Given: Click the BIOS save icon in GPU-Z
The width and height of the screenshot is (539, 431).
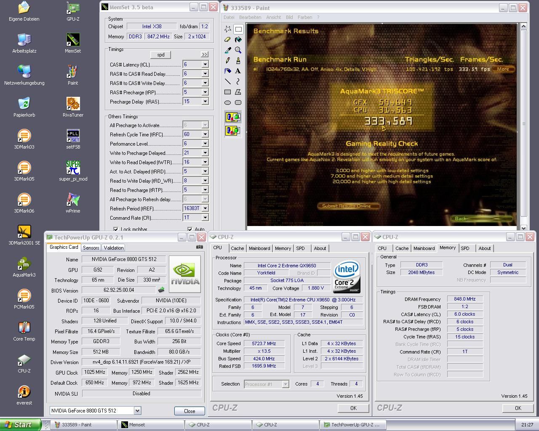Looking at the screenshot, I should 161,290.
